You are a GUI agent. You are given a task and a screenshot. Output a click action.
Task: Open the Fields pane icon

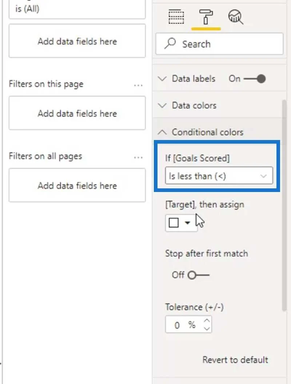click(x=176, y=17)
